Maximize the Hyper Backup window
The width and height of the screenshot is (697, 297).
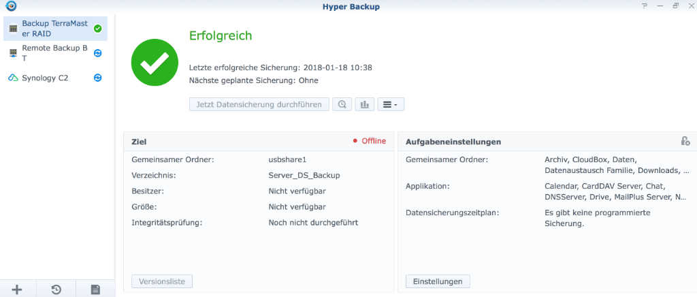point(676,6)
